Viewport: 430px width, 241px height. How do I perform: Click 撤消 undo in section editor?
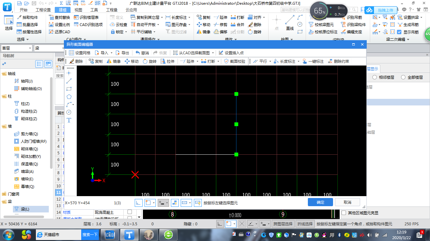(x=142, y=53)
